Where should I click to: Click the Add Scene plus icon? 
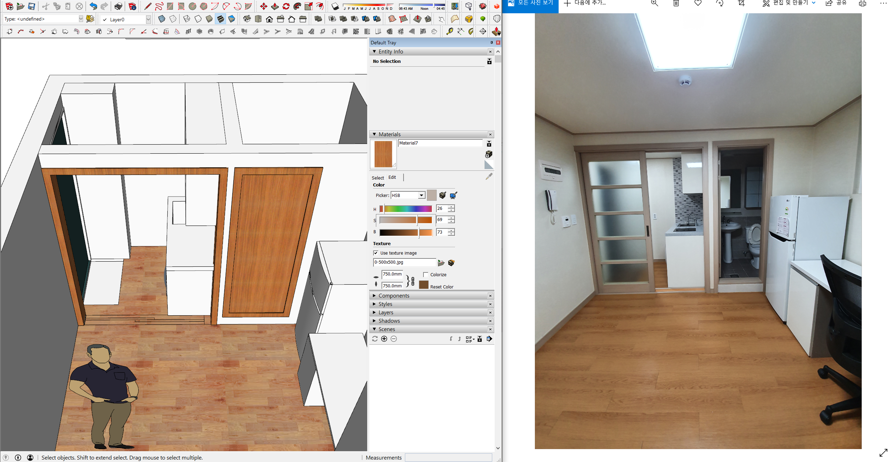(384, 339)
